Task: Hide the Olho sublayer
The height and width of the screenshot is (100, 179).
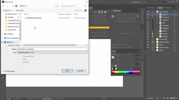Action: pos(148,23)
